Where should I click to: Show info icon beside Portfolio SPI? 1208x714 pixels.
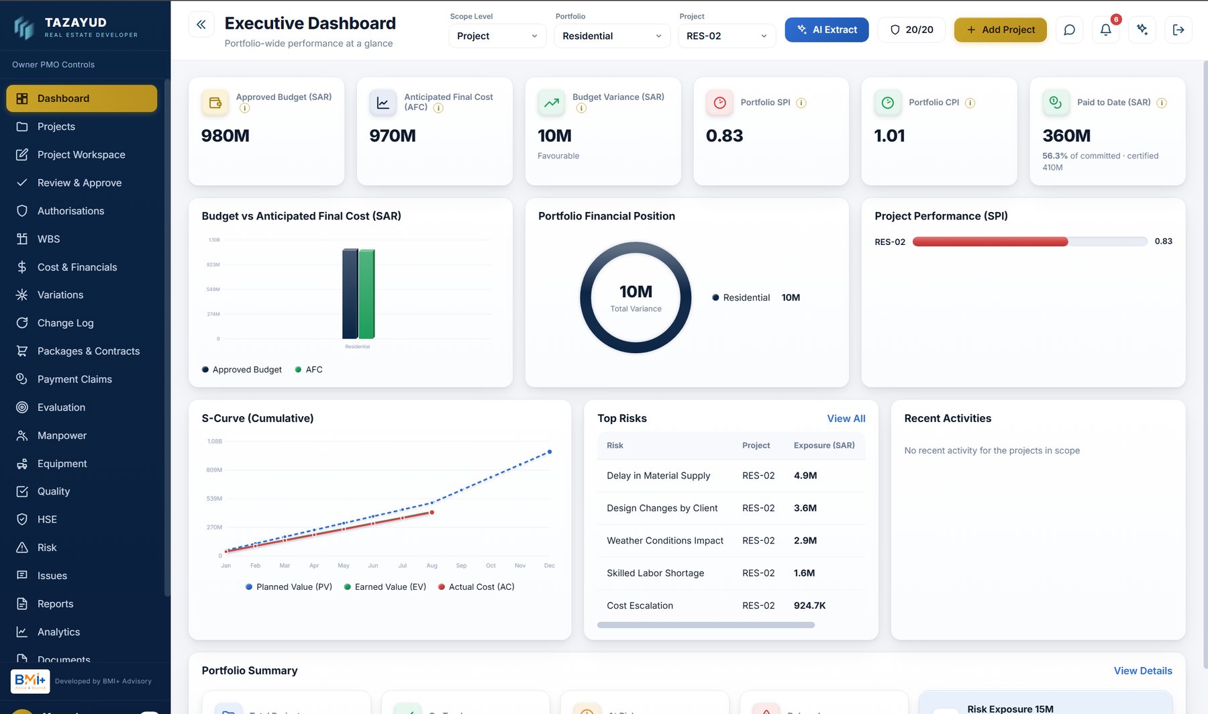point(801,103)
